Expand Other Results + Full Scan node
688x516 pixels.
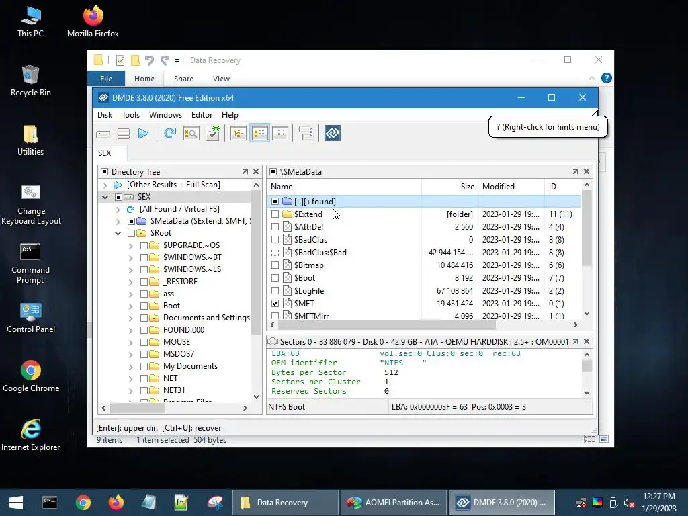(105, 185)
